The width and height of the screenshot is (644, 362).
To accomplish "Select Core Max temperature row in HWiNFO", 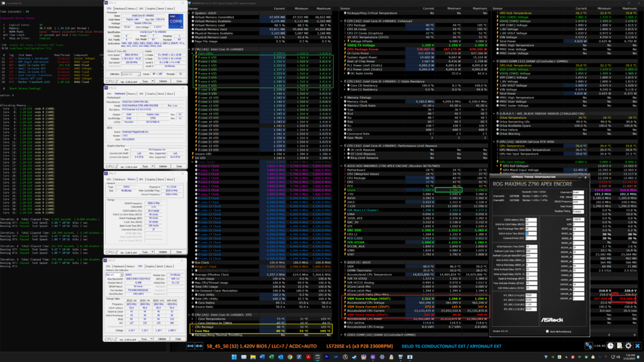I will [x=261, y=331].
